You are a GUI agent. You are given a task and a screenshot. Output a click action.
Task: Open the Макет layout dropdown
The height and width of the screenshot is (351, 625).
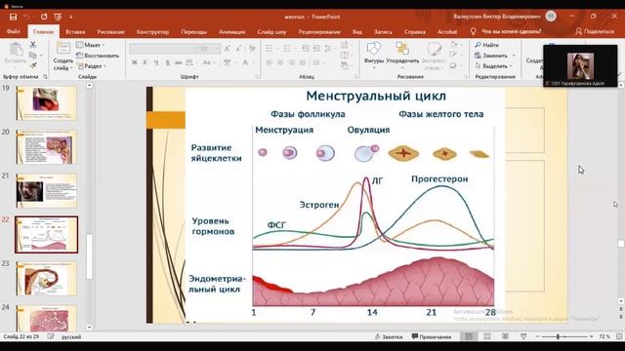point(91,45)
